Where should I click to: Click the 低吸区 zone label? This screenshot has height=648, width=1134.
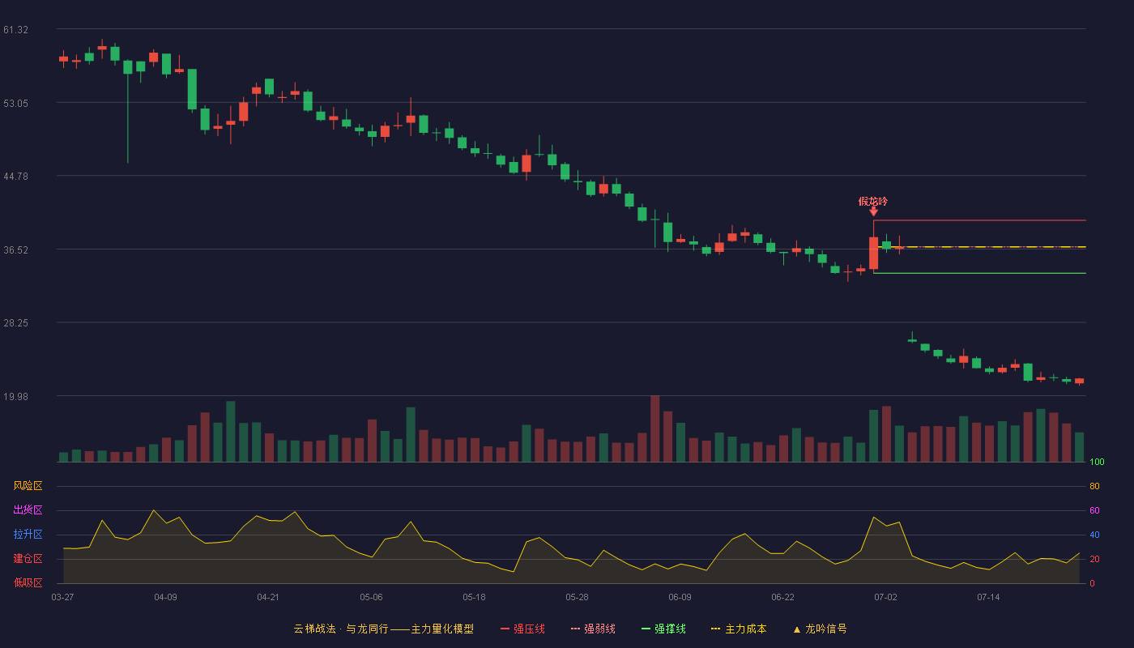tap(28, 582)
